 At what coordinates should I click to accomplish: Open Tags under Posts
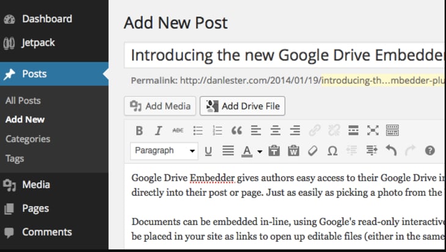click(x=15, y=158)
